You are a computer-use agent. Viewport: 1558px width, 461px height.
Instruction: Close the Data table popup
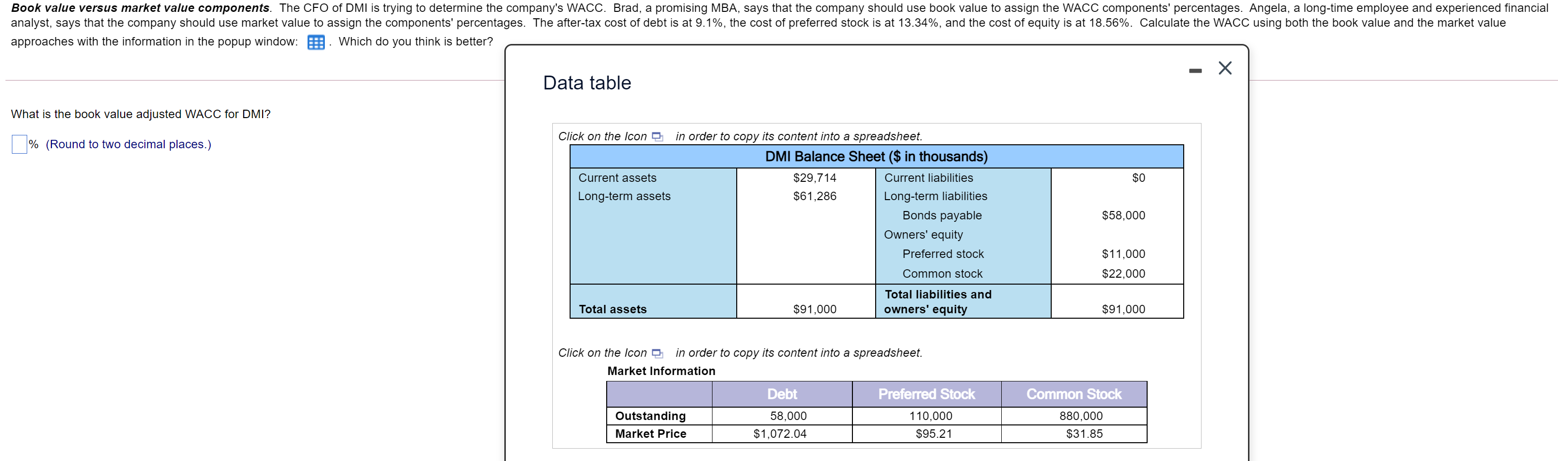[x=1225, y=68]
